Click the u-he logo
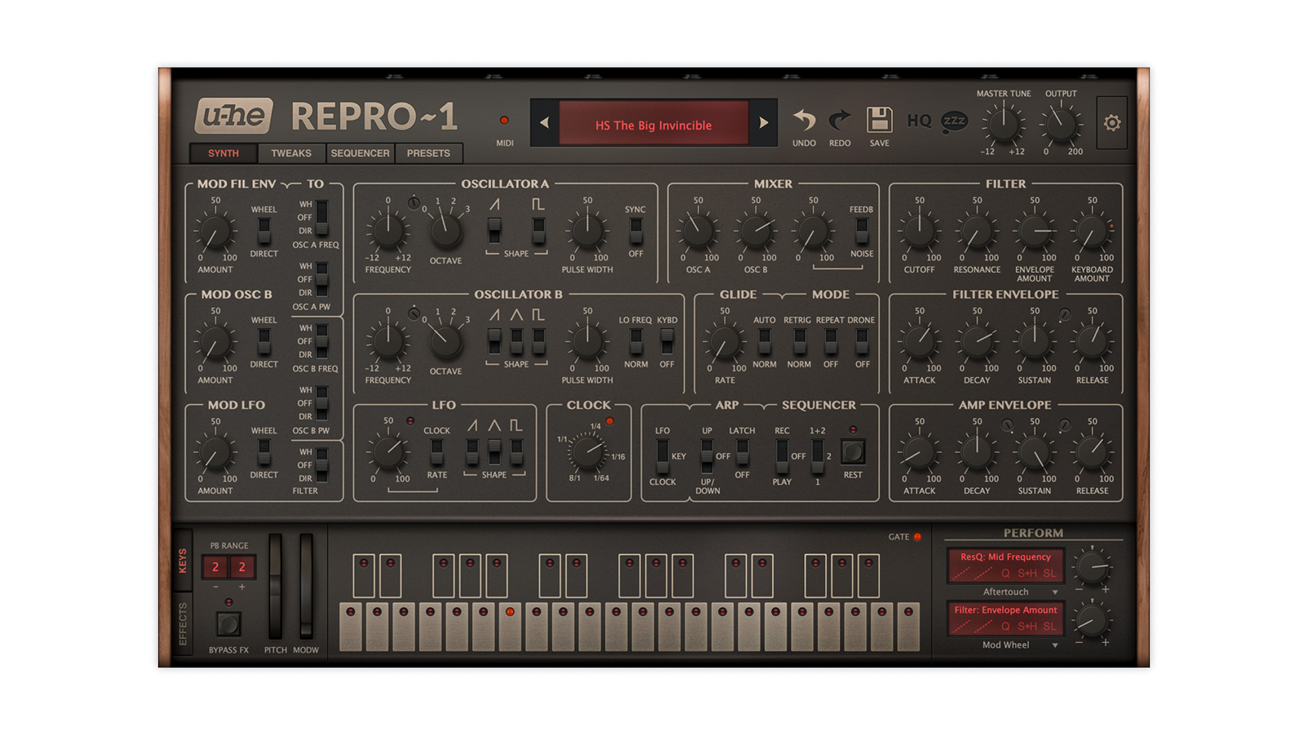 coord(234,115)
